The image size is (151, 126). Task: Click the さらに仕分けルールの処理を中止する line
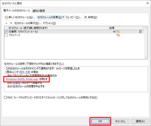(26, 86)
